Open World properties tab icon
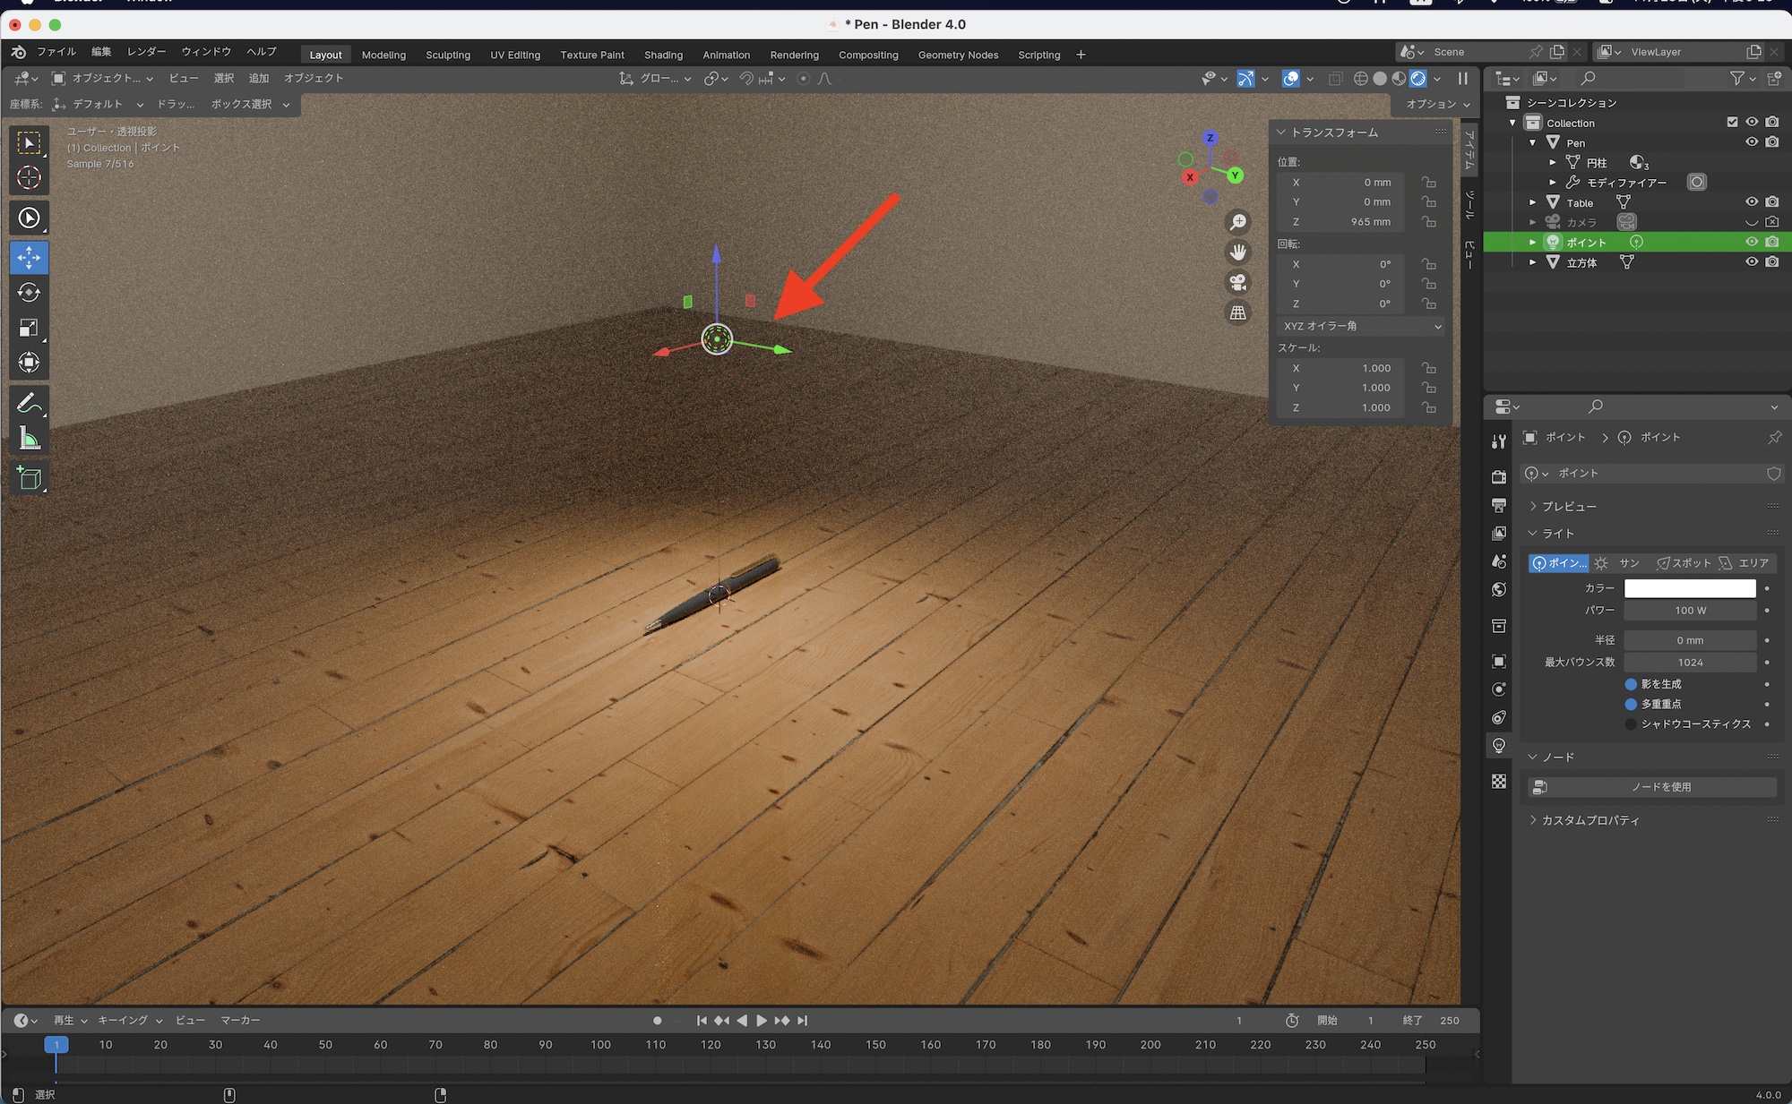 [1499, 589]
